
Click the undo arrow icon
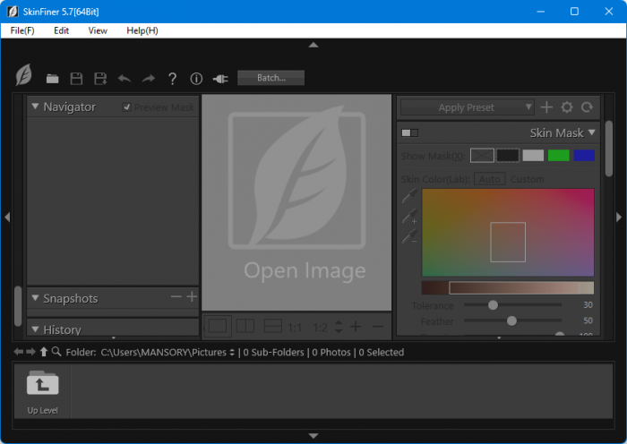[125, 79]
